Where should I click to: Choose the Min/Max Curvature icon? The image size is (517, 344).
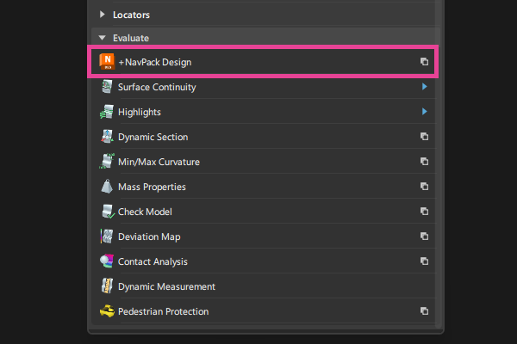(107, 162)
